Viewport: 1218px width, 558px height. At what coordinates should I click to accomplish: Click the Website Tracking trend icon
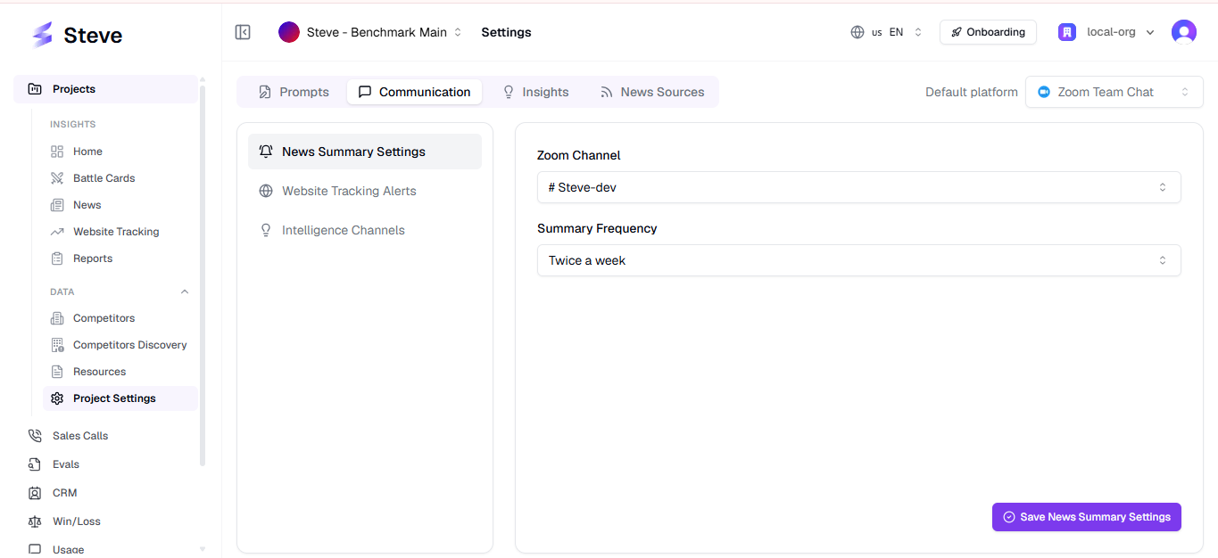57,232
